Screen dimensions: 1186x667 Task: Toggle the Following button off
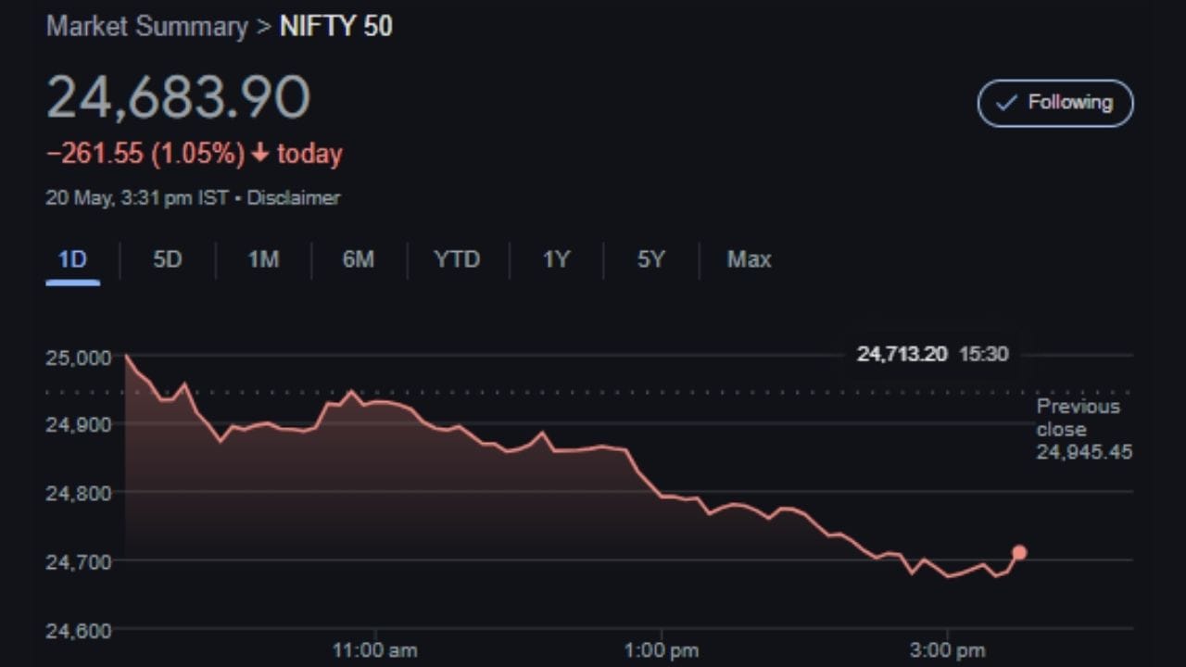(x=1055, y=103)
